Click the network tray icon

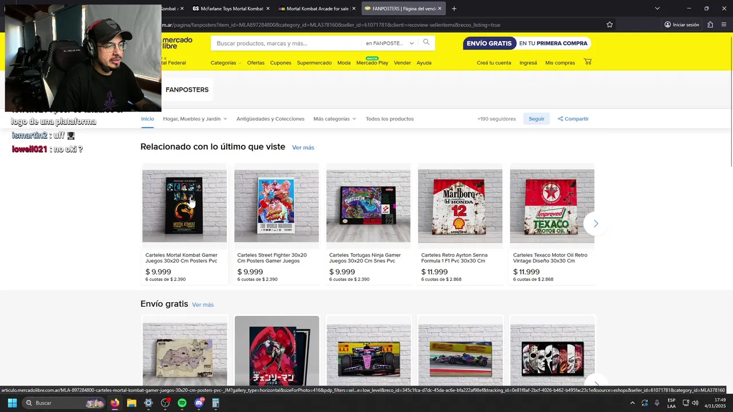[685, 403]
